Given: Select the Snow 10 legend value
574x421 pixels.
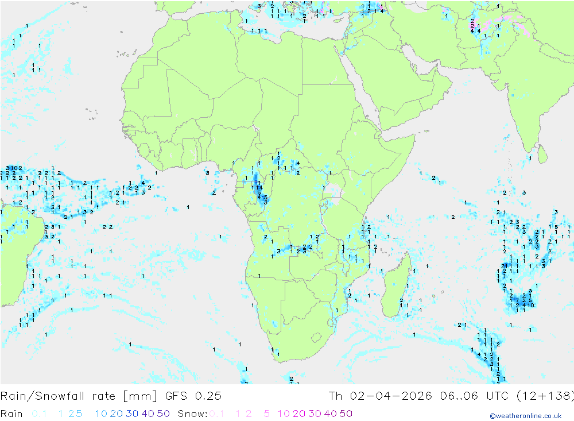Looking at the screenshot, I should click(284, 414).
